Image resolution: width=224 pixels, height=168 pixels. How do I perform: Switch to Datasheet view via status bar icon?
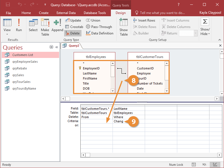click(x=194, y=165)
